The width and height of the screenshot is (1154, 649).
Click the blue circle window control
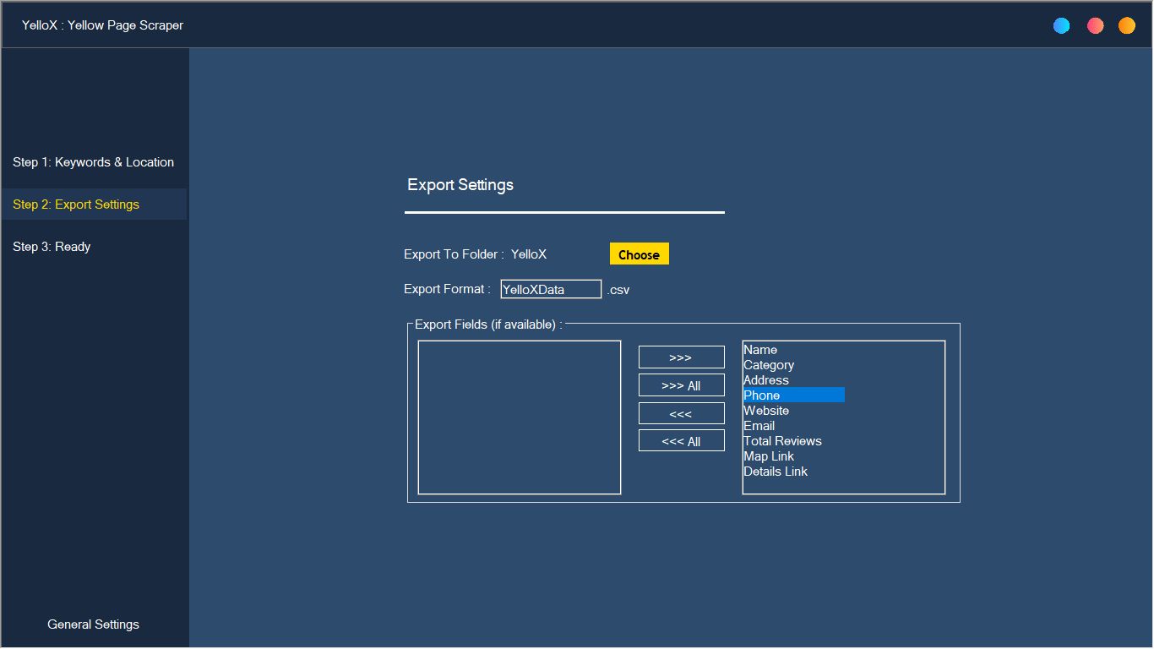point(1062,25)
